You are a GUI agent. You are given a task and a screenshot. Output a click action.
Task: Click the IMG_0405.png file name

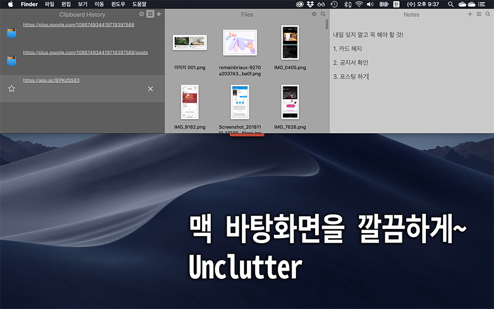click(x=290, y=68)
